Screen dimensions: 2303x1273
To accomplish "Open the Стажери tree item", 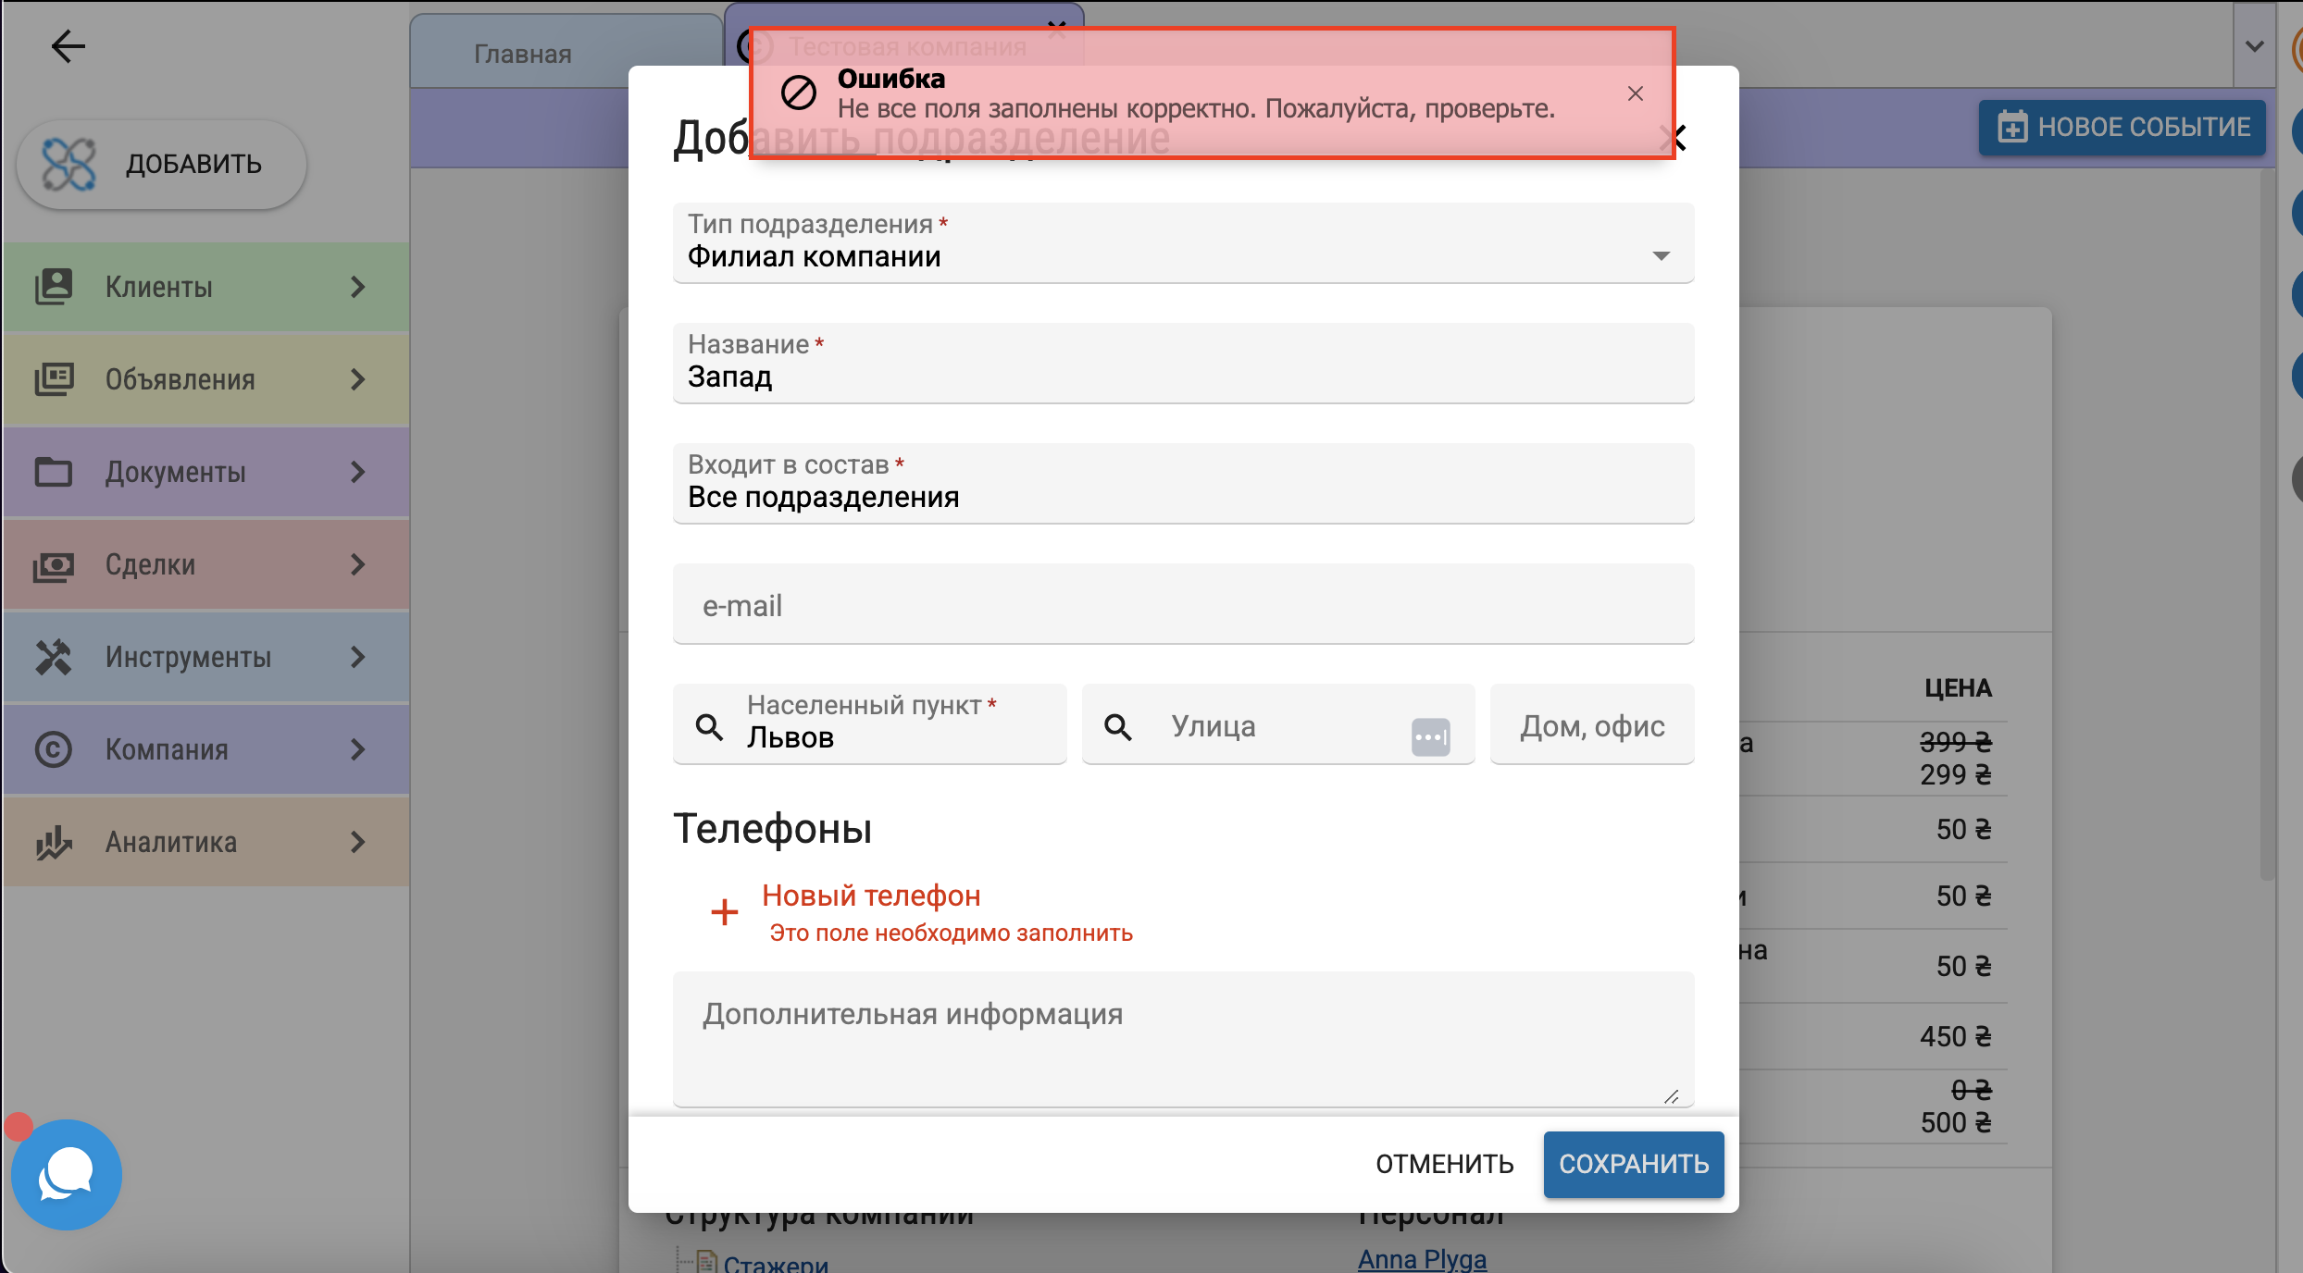I will click(776, 1263).
